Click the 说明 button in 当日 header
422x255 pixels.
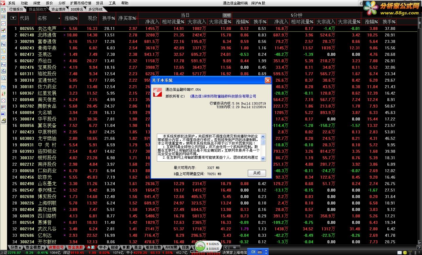click(x=227, y=15)
